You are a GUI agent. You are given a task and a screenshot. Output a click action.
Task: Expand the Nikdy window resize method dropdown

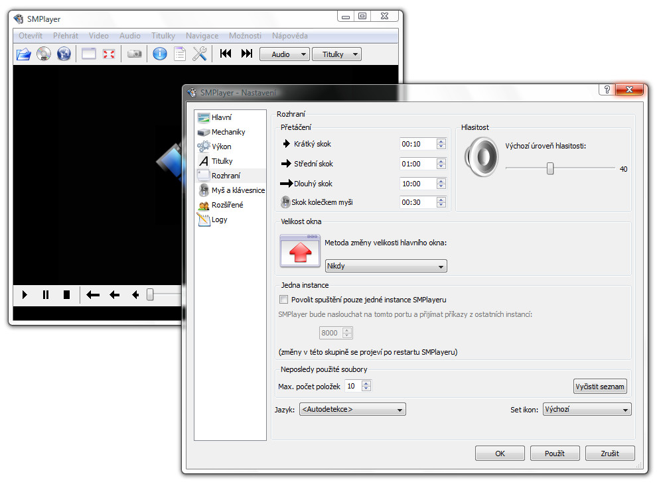(x=386, y=266)
